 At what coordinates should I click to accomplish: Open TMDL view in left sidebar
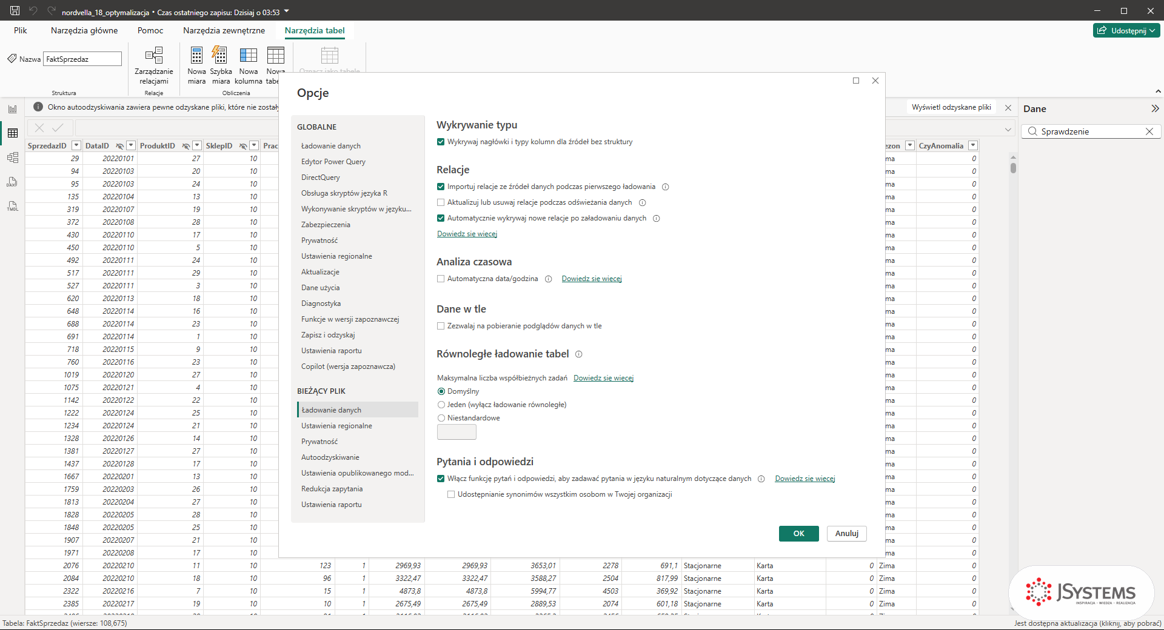pyautogui.click(x=13, y=206)
